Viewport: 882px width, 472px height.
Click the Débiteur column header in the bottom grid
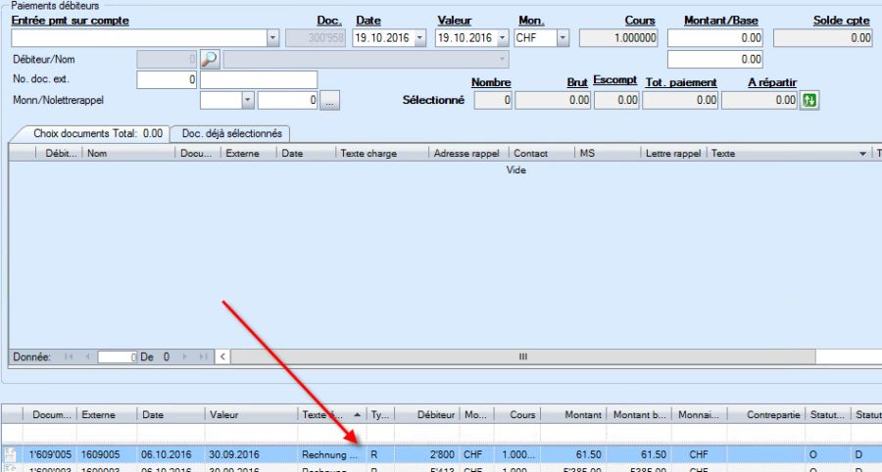point(426,415)
